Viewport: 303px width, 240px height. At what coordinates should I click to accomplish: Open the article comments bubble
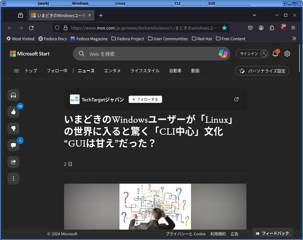[13, 145]
